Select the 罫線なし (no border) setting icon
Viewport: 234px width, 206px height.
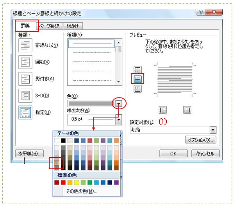point(25,45)
